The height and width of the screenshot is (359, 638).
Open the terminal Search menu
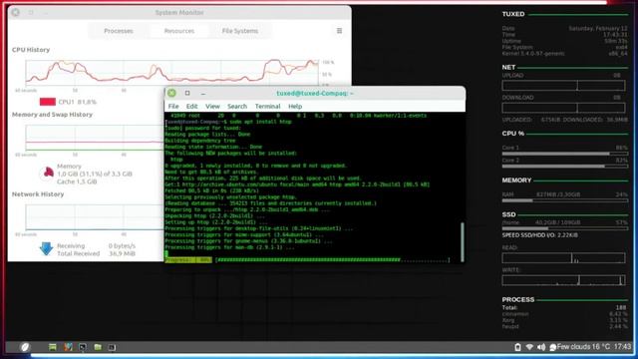point(237,107)
